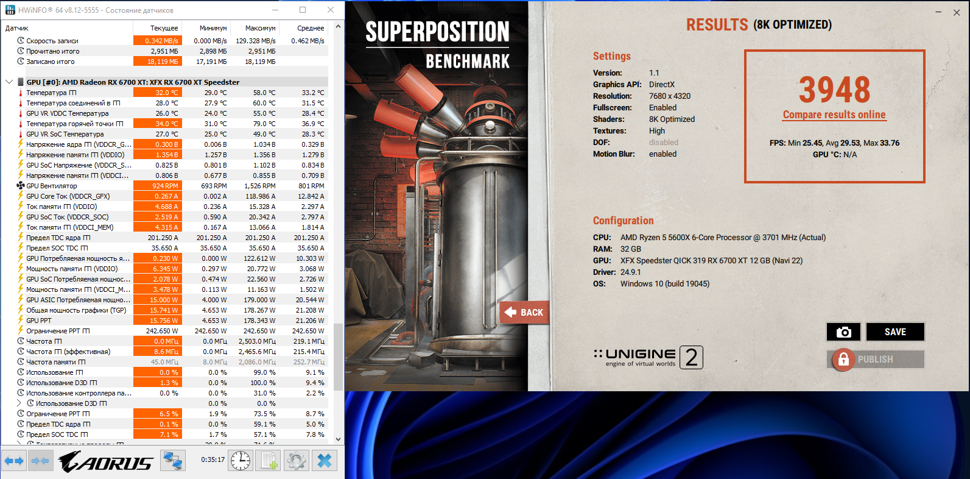Maximize the HWiNFO sensor status window
Screen dimensions: 970x479
click(303, 10)
